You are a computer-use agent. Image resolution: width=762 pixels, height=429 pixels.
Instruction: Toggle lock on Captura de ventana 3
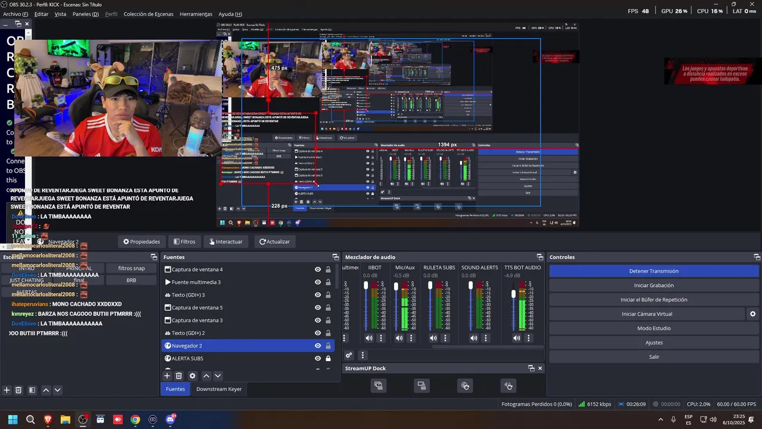tap(328, 321)
